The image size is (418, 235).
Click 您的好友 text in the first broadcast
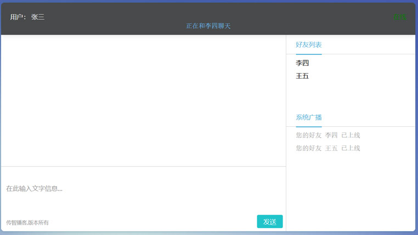pyautogui.click(x=309, y=135)
